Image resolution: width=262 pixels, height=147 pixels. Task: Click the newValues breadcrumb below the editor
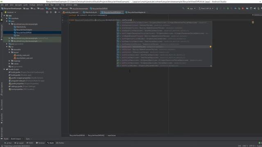[x=112, y=135]
